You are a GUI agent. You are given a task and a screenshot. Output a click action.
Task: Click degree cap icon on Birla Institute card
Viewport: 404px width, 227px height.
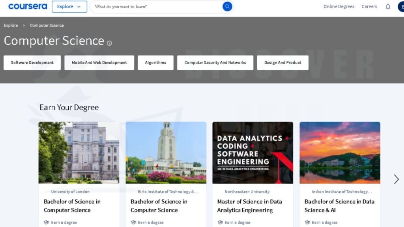pyautogui.click(x=133, y=222)
